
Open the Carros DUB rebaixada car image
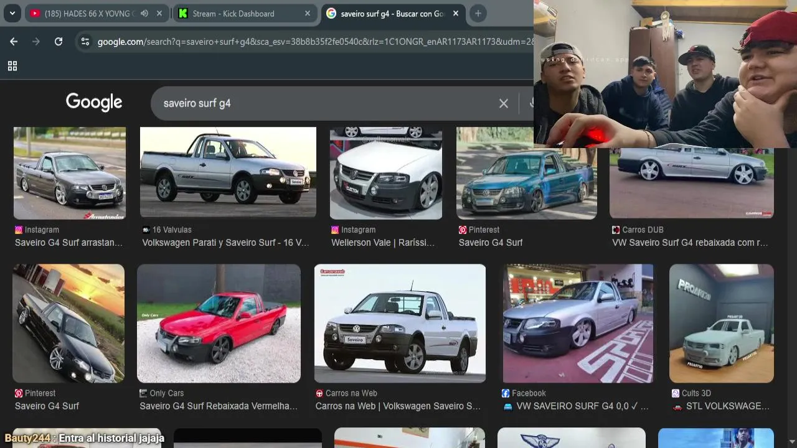coord(691,183)
